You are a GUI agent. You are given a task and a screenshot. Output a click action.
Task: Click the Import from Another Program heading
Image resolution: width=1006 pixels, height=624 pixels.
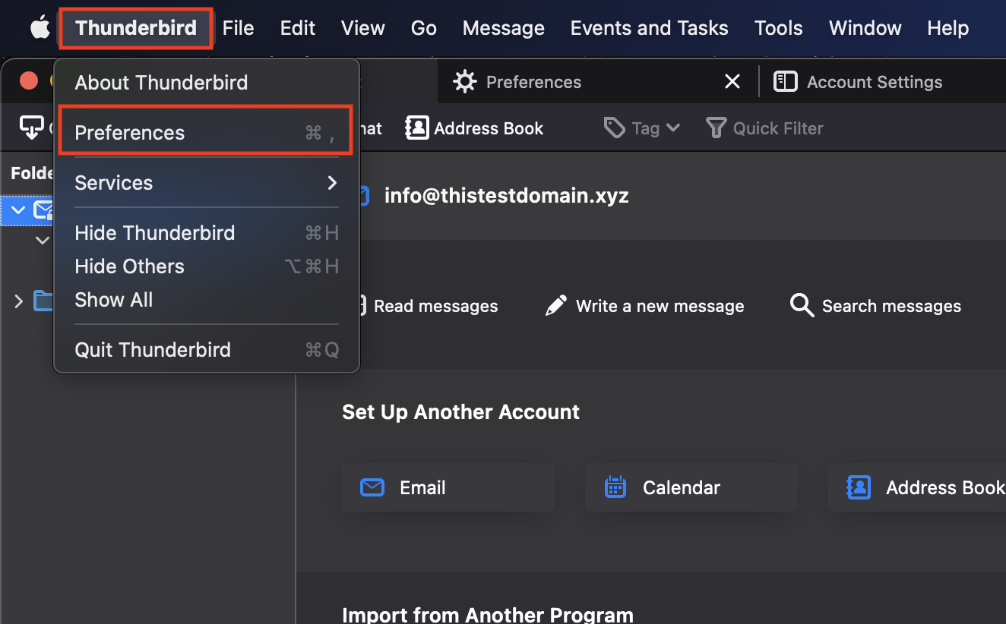coord(488,614)
